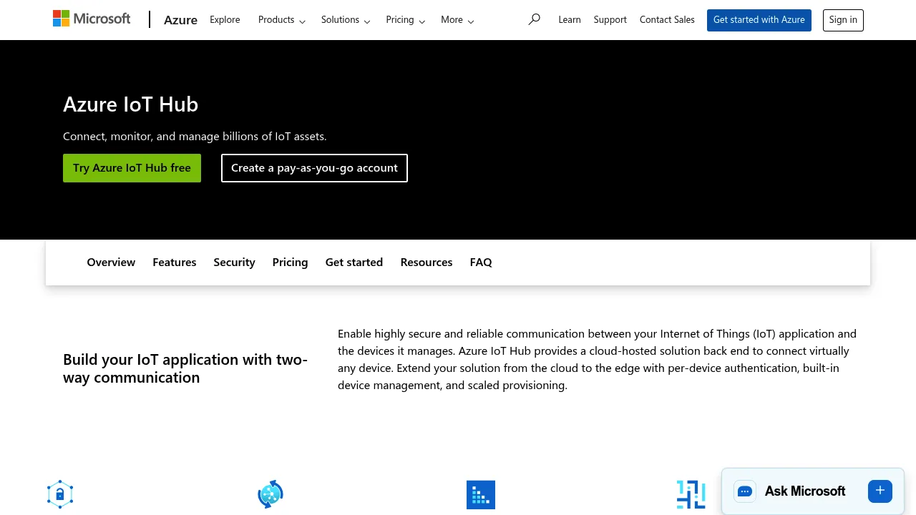
Task: Click the security lock hexagon icon
Action: (x=60, y=494)
